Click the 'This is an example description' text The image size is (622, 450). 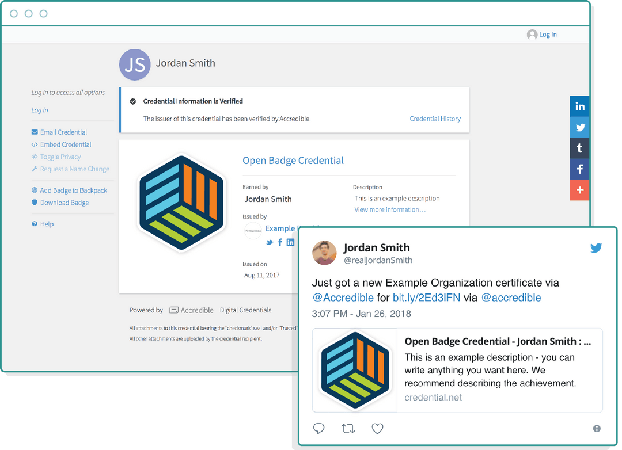point(397,198)
